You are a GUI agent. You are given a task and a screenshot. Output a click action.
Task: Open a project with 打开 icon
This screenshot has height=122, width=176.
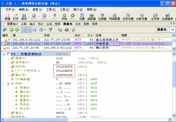click(16, 17)
